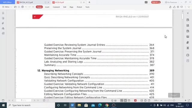Add a new tab with plus button
This screenshot has width=192, height=108.
click(89, 2)
